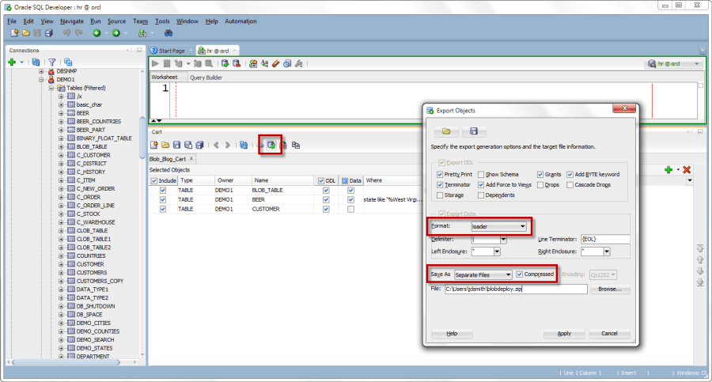Open the Automation menu

pyautogui.click(x=240, y=21)
